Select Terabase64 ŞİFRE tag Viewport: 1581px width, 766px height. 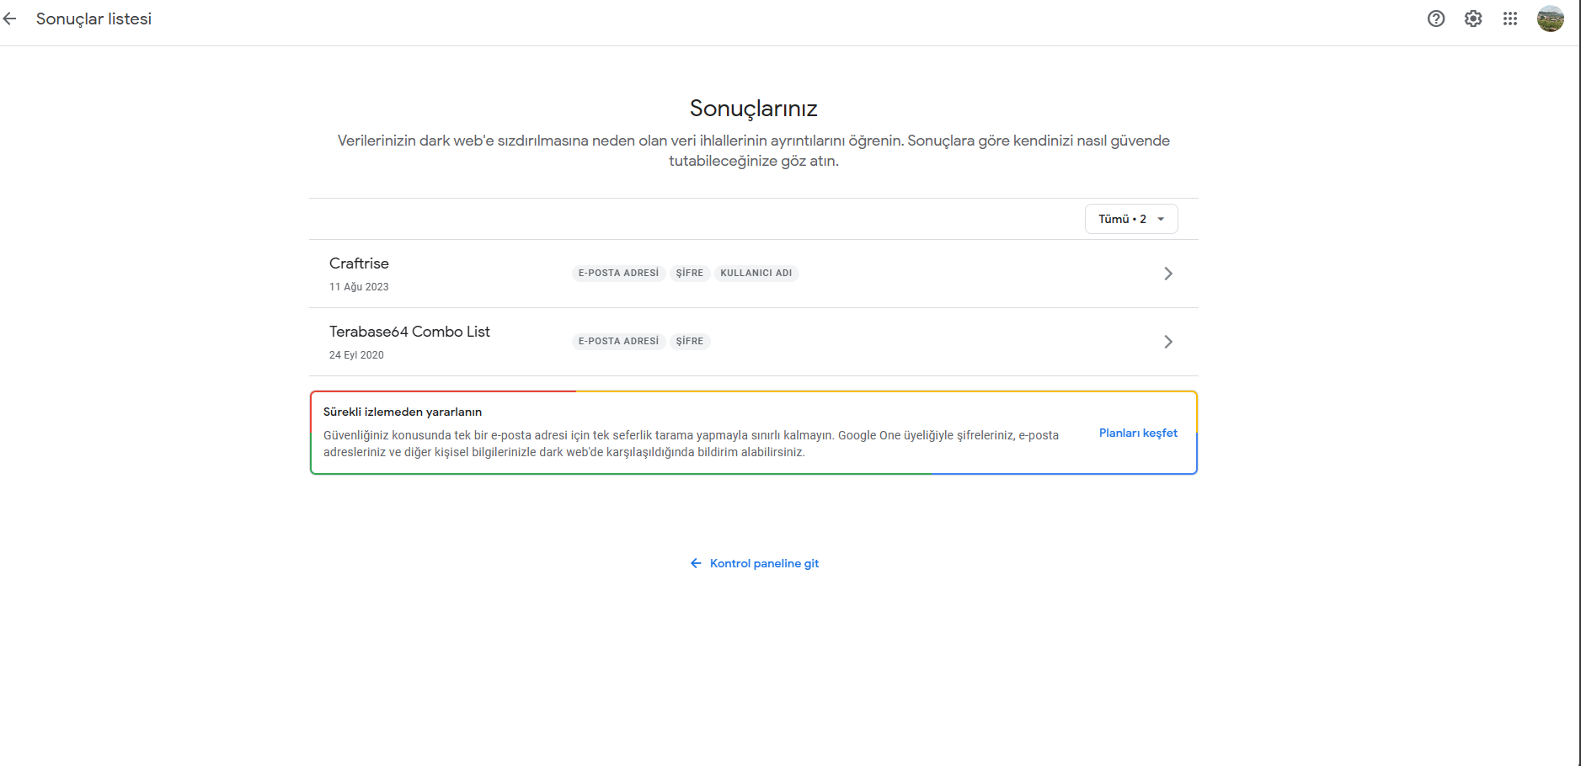pyautogui.click(x=690, y=341)
